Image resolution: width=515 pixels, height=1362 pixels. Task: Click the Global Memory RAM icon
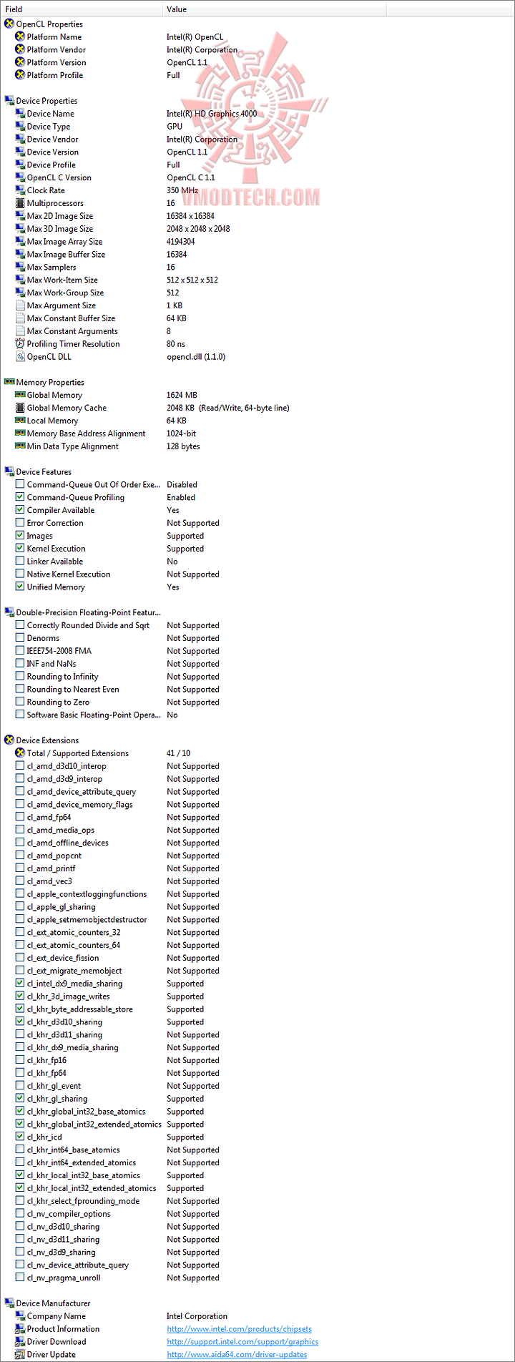pyautogui.click(x=20, y=395)
